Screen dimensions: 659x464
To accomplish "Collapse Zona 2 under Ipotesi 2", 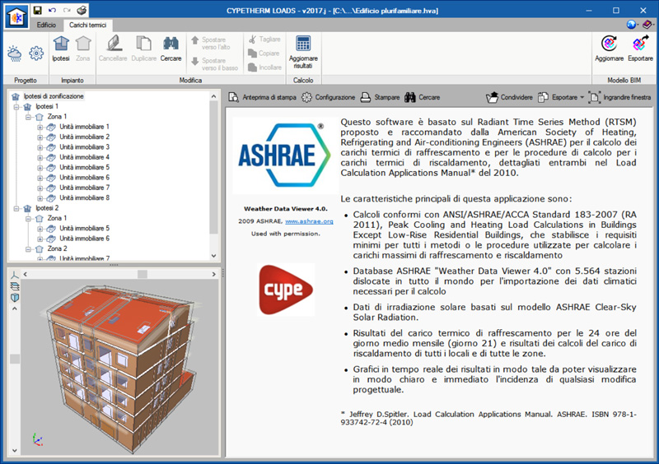I will 28,249.
